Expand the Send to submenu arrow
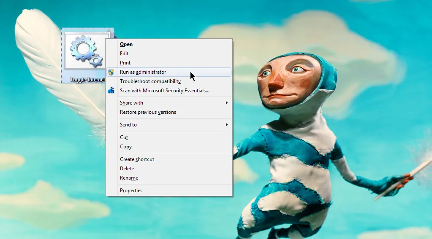 pyautogui.click(x=226, y=125)
